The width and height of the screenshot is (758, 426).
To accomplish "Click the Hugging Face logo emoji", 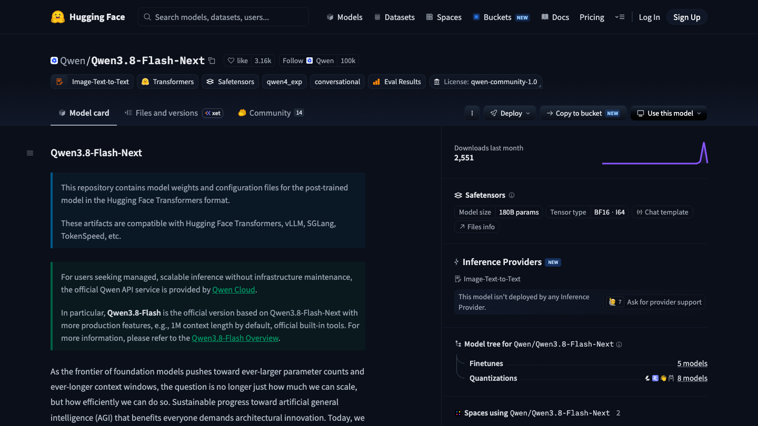I will pos(58,17).
